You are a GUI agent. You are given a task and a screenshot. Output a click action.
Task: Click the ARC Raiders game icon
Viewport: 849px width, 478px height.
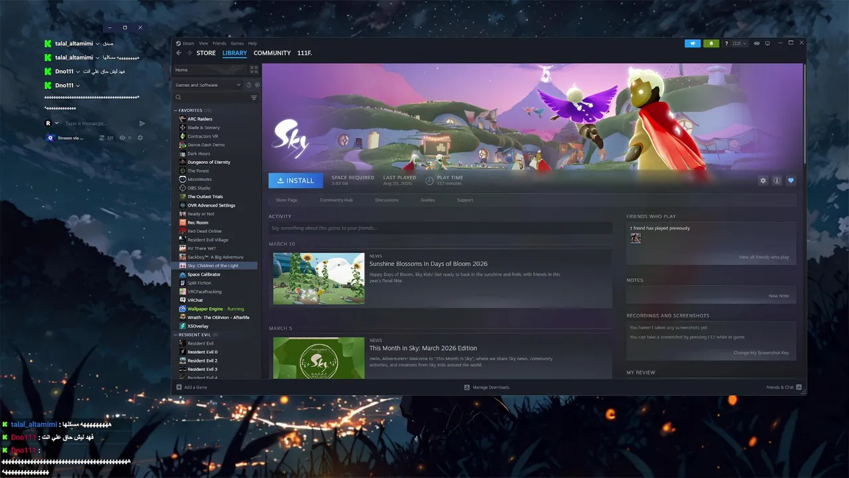(x=182, y=119)
